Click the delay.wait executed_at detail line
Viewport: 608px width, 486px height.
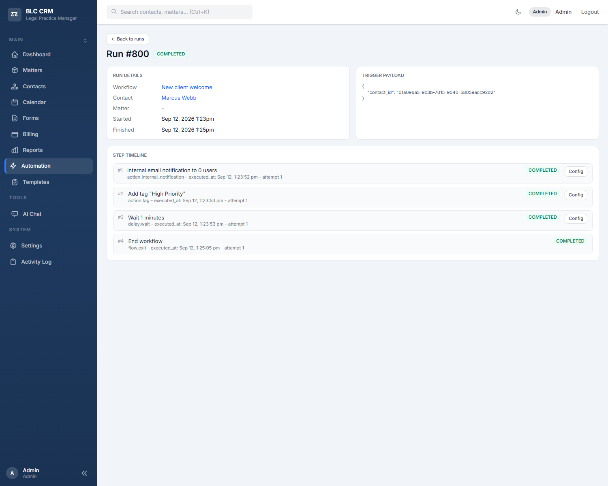[x=188, y=224]
